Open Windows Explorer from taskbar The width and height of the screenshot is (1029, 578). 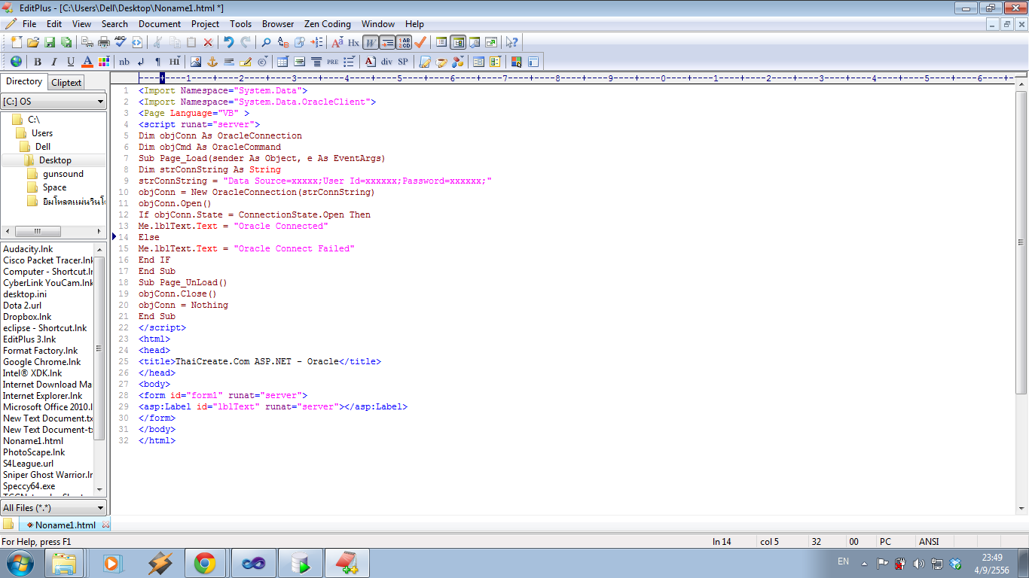coord(65,563)
